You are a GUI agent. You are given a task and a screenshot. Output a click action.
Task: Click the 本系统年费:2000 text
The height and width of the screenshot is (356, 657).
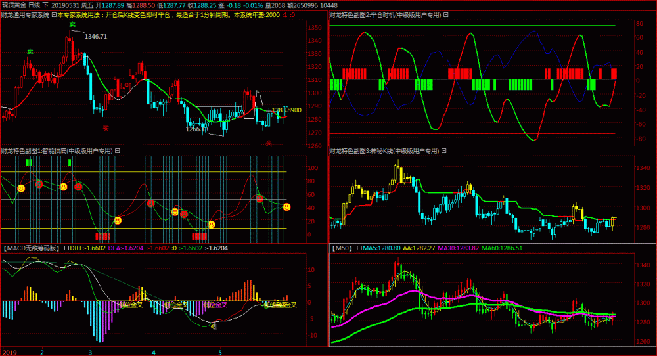[257, 15]
